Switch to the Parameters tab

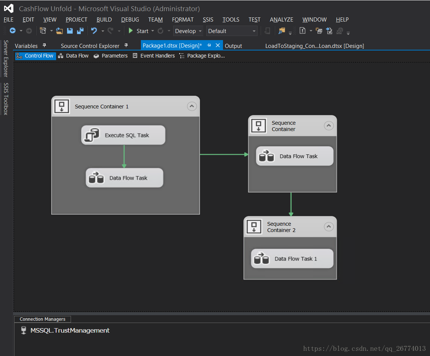[110, 56]
